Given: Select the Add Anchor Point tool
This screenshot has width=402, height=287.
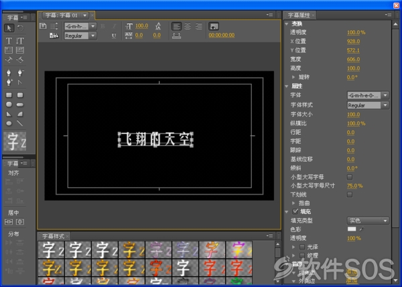Looking at the screenshot, I should pos(9,82).
